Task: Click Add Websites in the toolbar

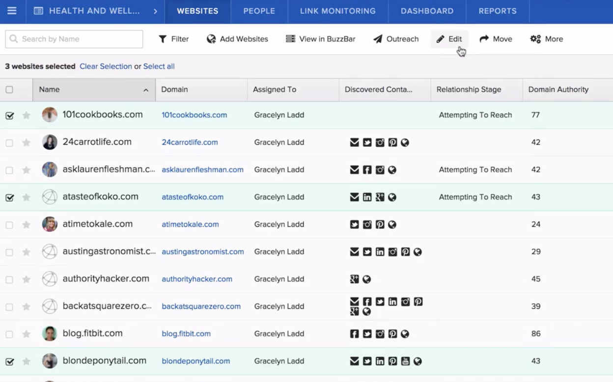Action: pyautogui.click(x=237, y=39)
